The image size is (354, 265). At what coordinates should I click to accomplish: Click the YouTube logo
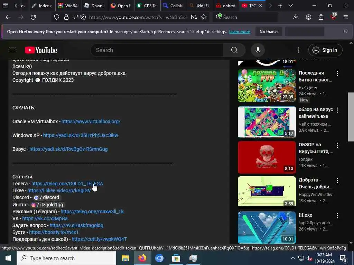tap(41, 50)
